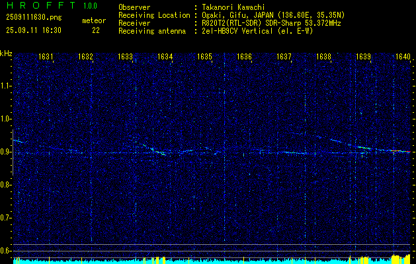Select the version number 1.0.0
Viewport: 416px width, 264px height.
point(90,6)
